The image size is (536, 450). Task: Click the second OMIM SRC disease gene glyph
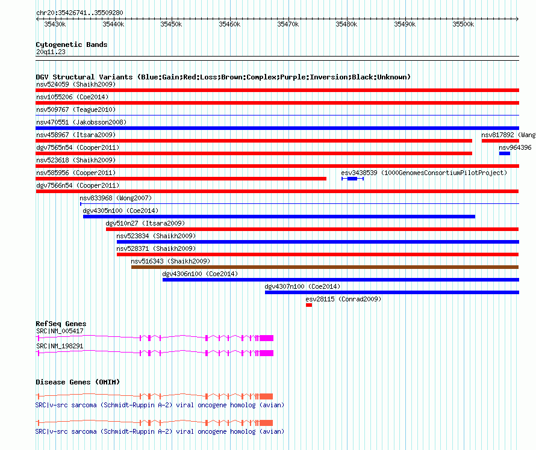pyautogui.click(x=154, y=423)
